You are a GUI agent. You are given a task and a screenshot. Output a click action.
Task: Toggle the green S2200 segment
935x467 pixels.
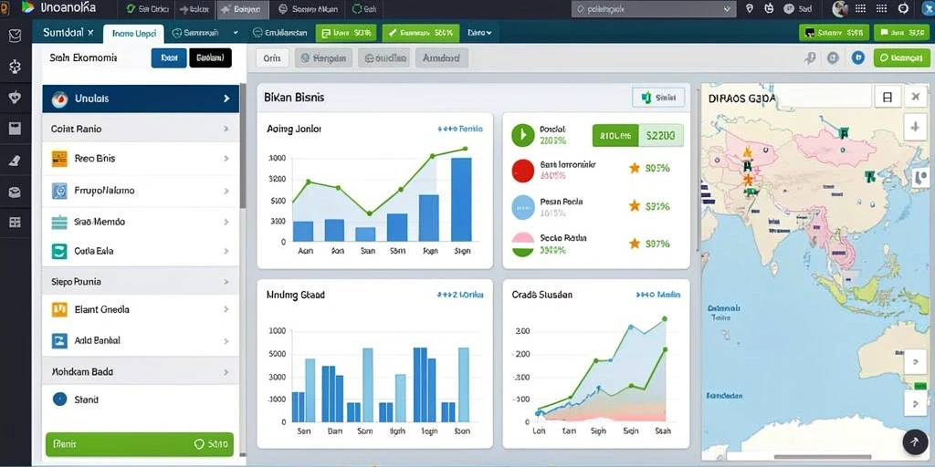661,136
